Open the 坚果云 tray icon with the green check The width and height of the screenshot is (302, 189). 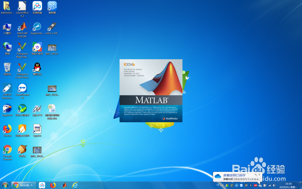(227, 185)
